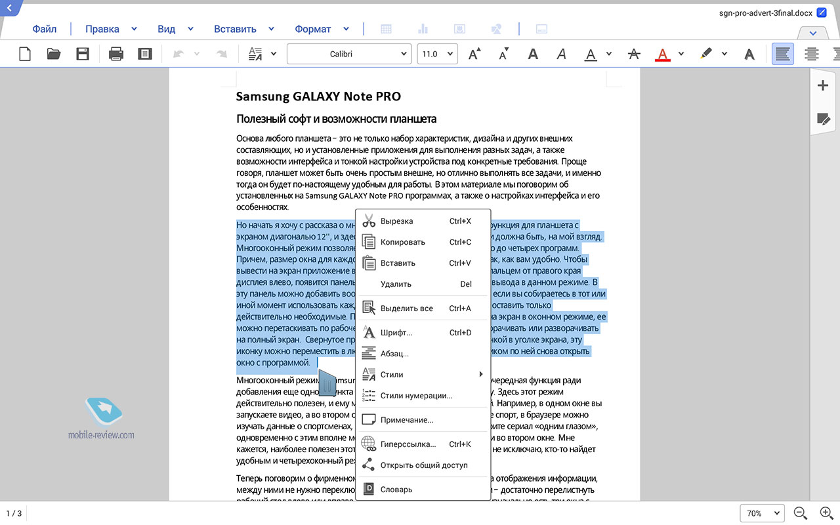Image resolution: width=840 pixels, height=525 pixels.
Task: Zoom in with the plus magnifier
Action: 827,513
